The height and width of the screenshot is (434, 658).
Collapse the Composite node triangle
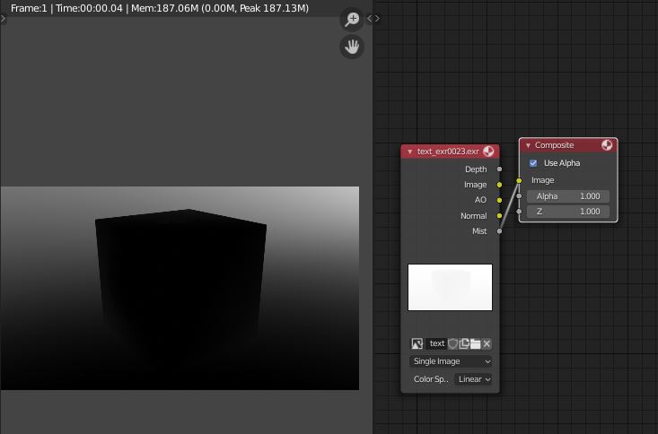coord(528,145)
